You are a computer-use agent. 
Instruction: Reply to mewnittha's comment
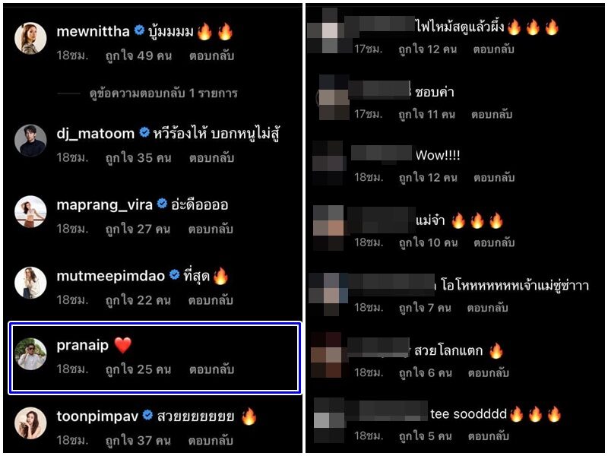(211, 56)
